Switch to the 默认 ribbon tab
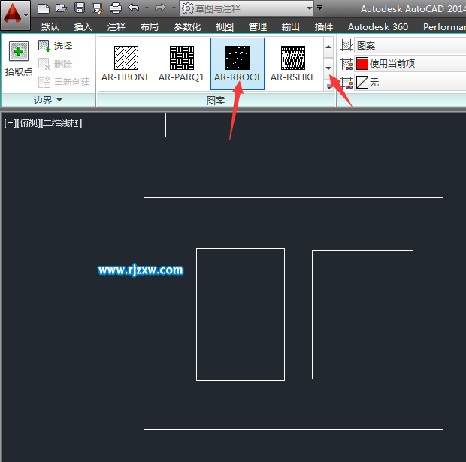Screen dimensions: 466x462 pos(50,27)
